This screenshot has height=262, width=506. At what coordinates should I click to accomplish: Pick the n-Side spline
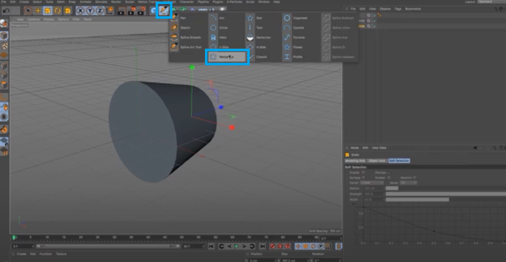point(224,47)
